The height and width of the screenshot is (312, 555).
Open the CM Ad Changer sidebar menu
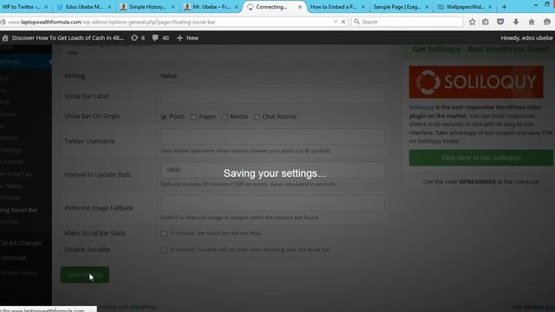(21, 243)
